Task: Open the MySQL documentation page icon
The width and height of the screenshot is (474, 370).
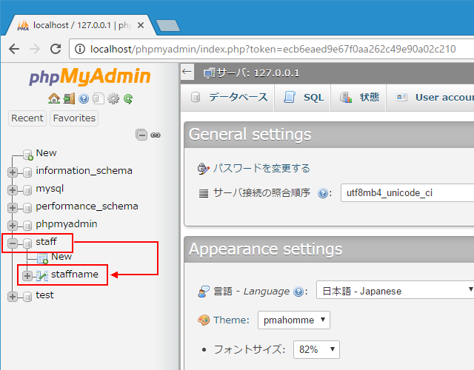Action: click(99, 98)
